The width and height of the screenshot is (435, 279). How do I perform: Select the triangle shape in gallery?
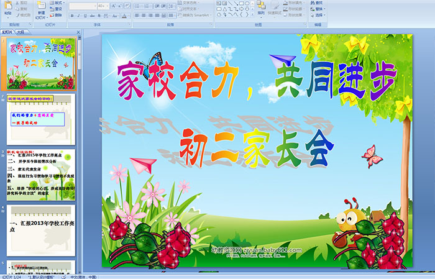click(x=225, y=9)
